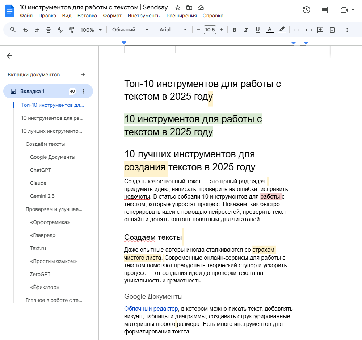Go to ChatGPT section in outline
This screenshot has height=340, width=362.
click(41, 170)
